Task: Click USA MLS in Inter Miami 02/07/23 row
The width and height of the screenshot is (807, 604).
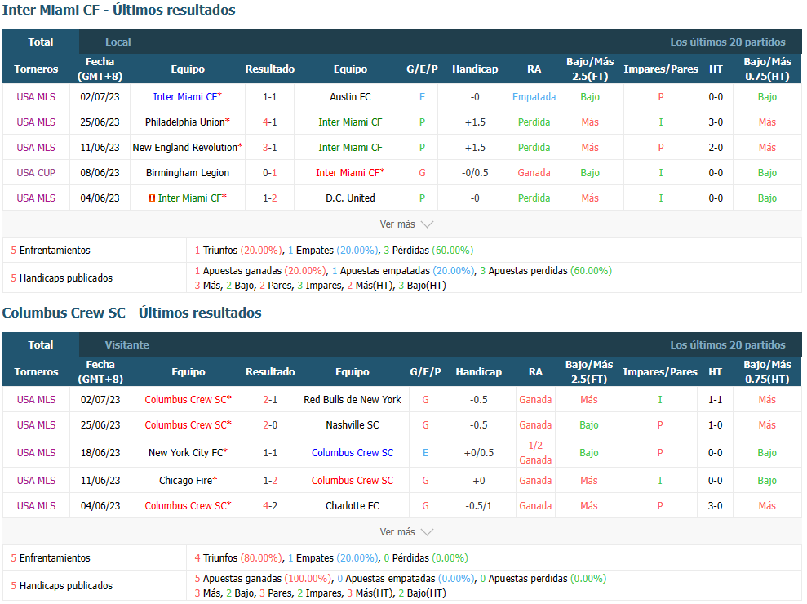Action: click(x=36, y=97)
